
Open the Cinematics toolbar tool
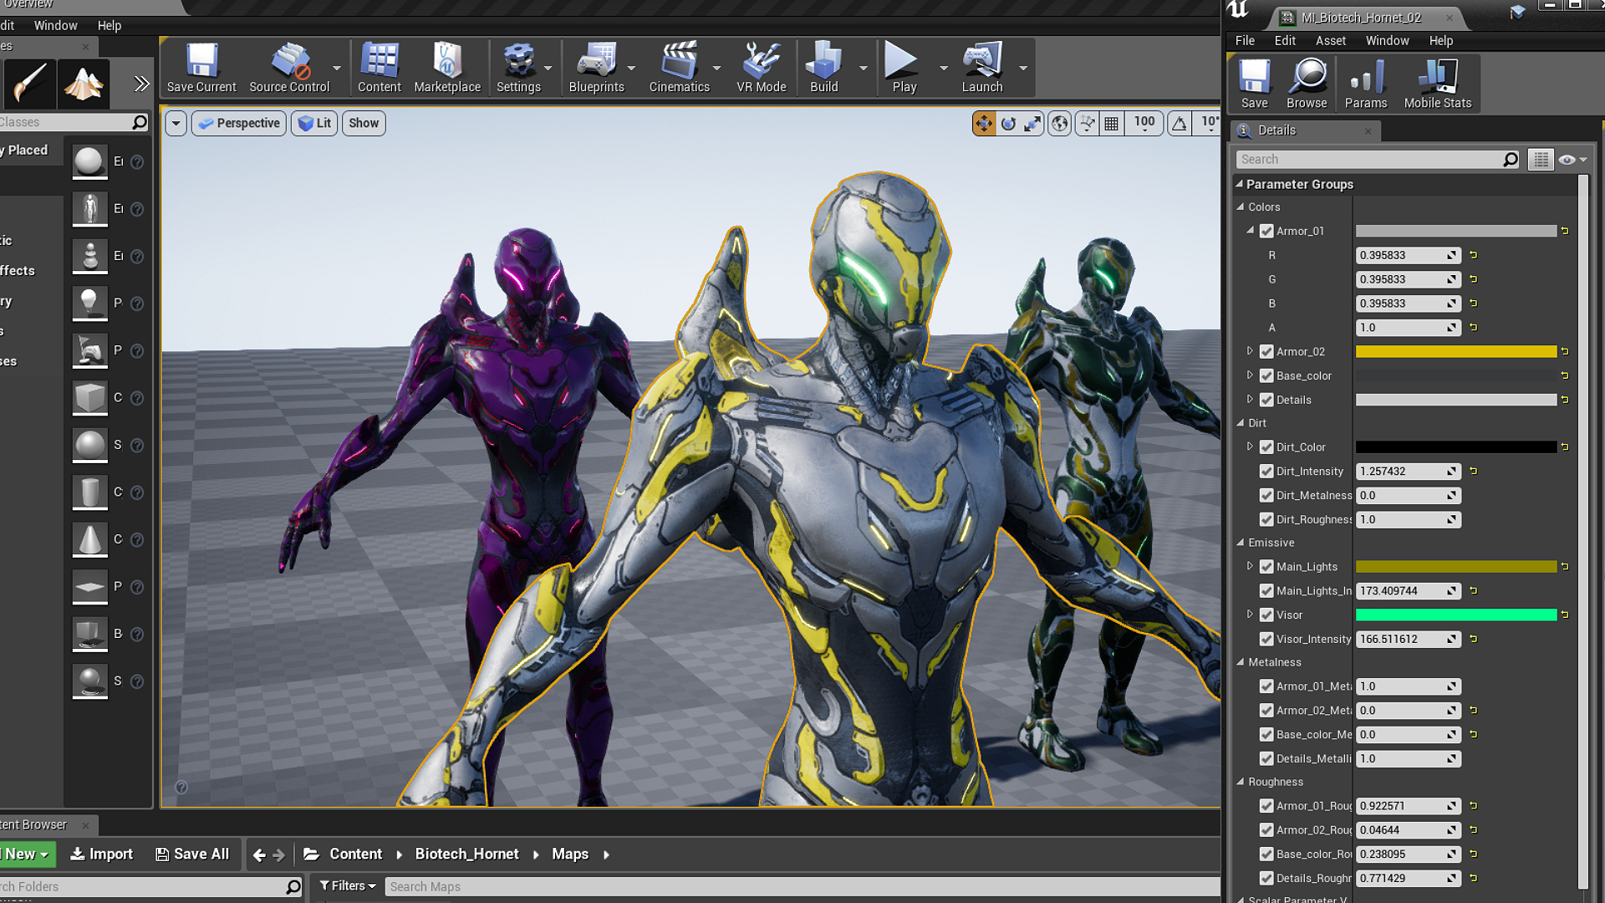pos(679,67)
